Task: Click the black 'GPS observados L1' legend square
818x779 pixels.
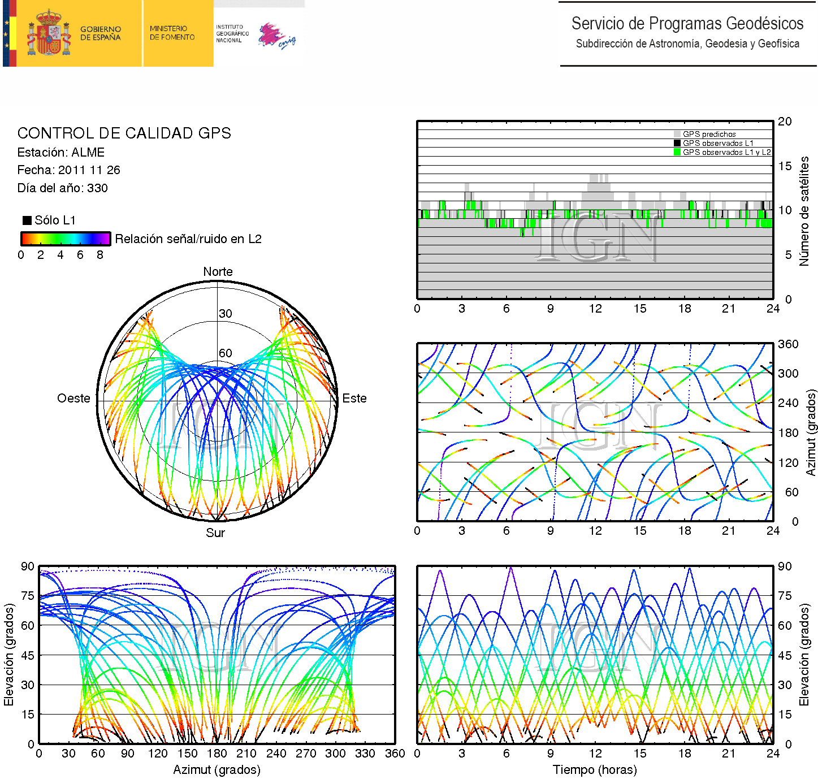Action: coord(677,144)
